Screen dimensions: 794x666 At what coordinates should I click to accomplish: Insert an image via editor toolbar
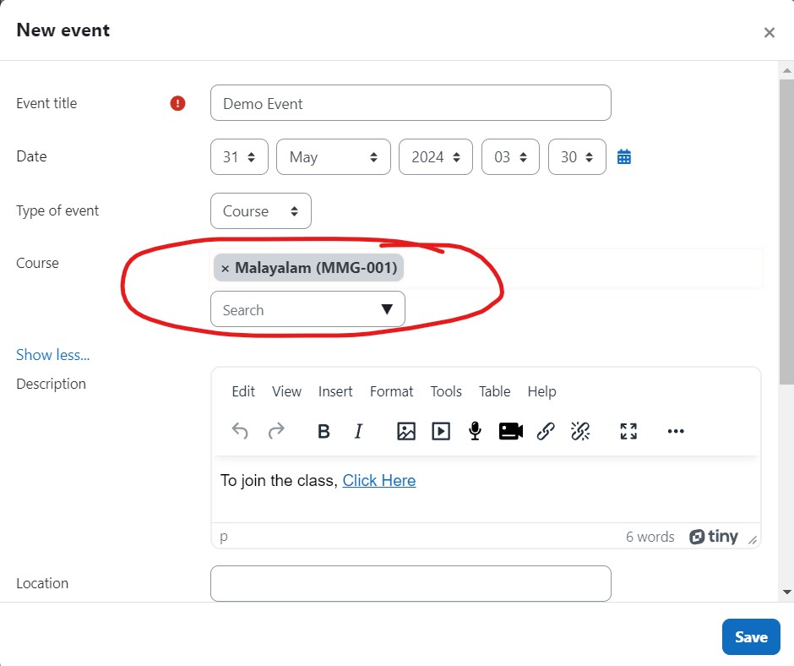click(406, 431)
